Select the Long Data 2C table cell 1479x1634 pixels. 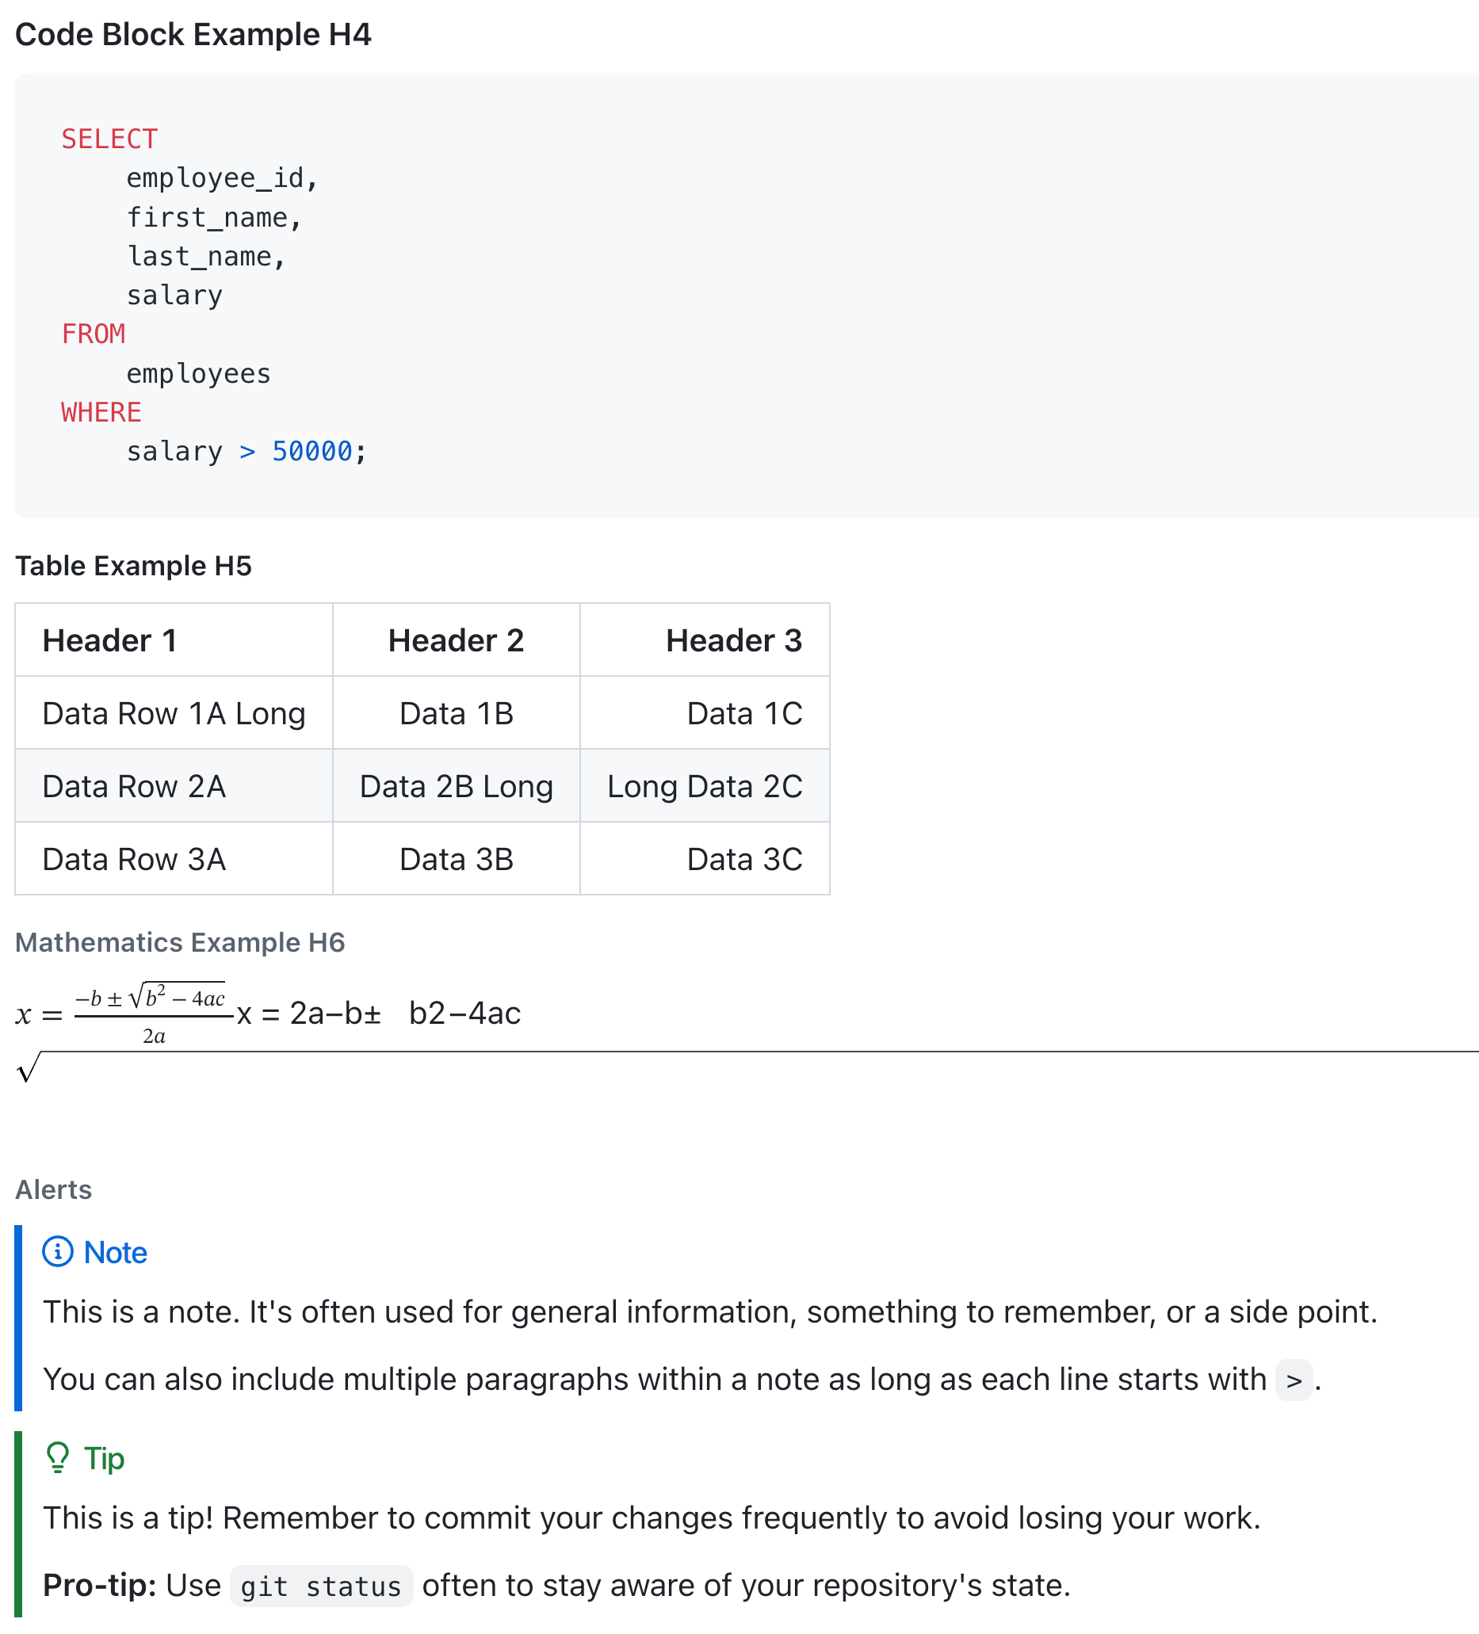coord(704,786)
